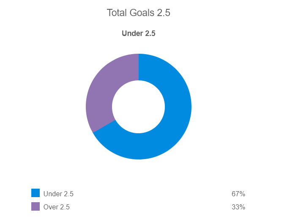Image resolution: width=287 pixels, height=217 pixels.
Task: Toggle the "Under 2.5" legend label
Action: click(58, 194)
